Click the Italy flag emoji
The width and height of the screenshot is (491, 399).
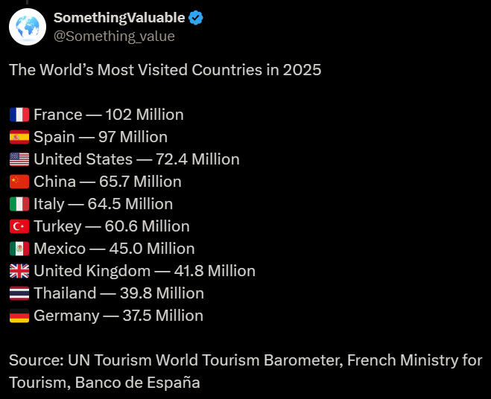pos(19,204)
